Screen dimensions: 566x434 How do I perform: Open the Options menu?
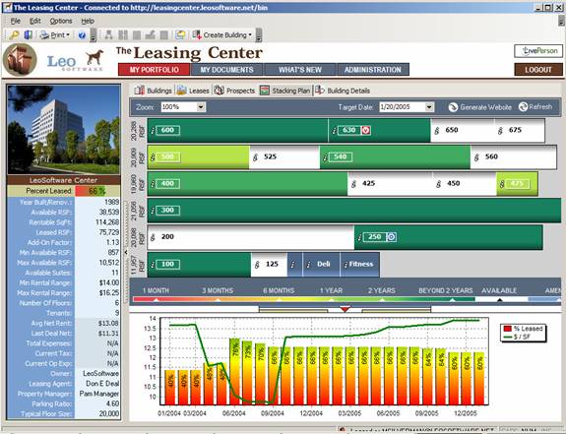click(61, 21)
